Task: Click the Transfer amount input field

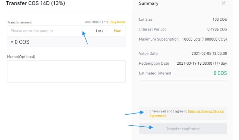Action: tap(47, 31)
